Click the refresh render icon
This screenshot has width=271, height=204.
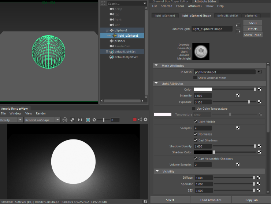coord(94,120)
